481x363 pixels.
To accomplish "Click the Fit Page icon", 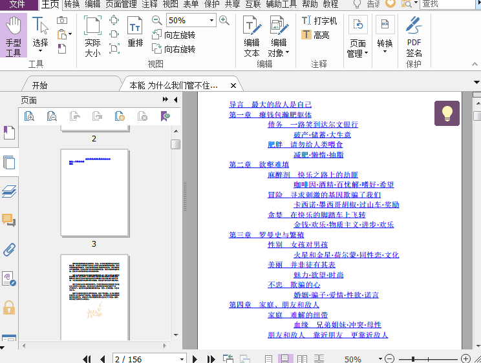I will pos(114,20).
